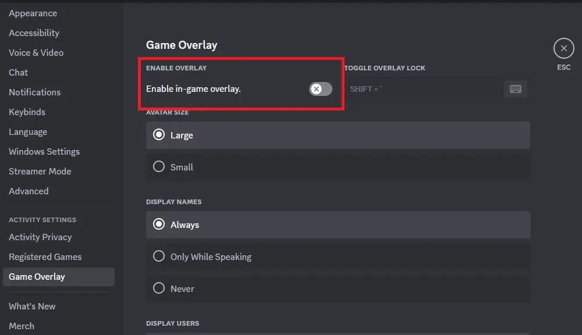The image size is (582, 335).
Task: Open Activity Privacy settings
Action: (x=40, y=237)
